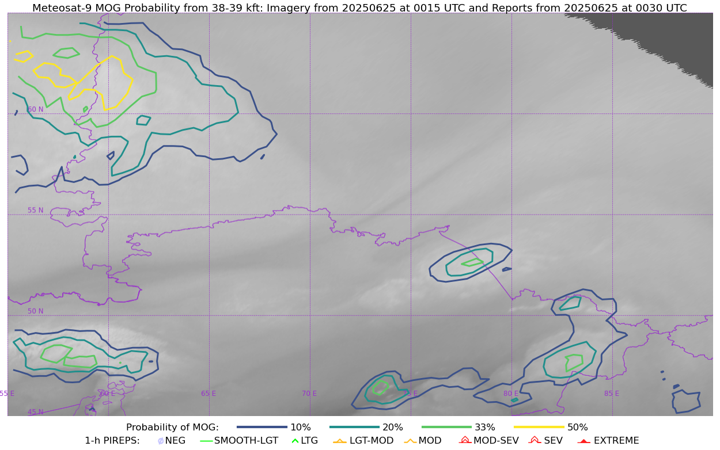720x450 pixels.
Task: Click the '70 E' longitude label
Action: coord(309,394)
